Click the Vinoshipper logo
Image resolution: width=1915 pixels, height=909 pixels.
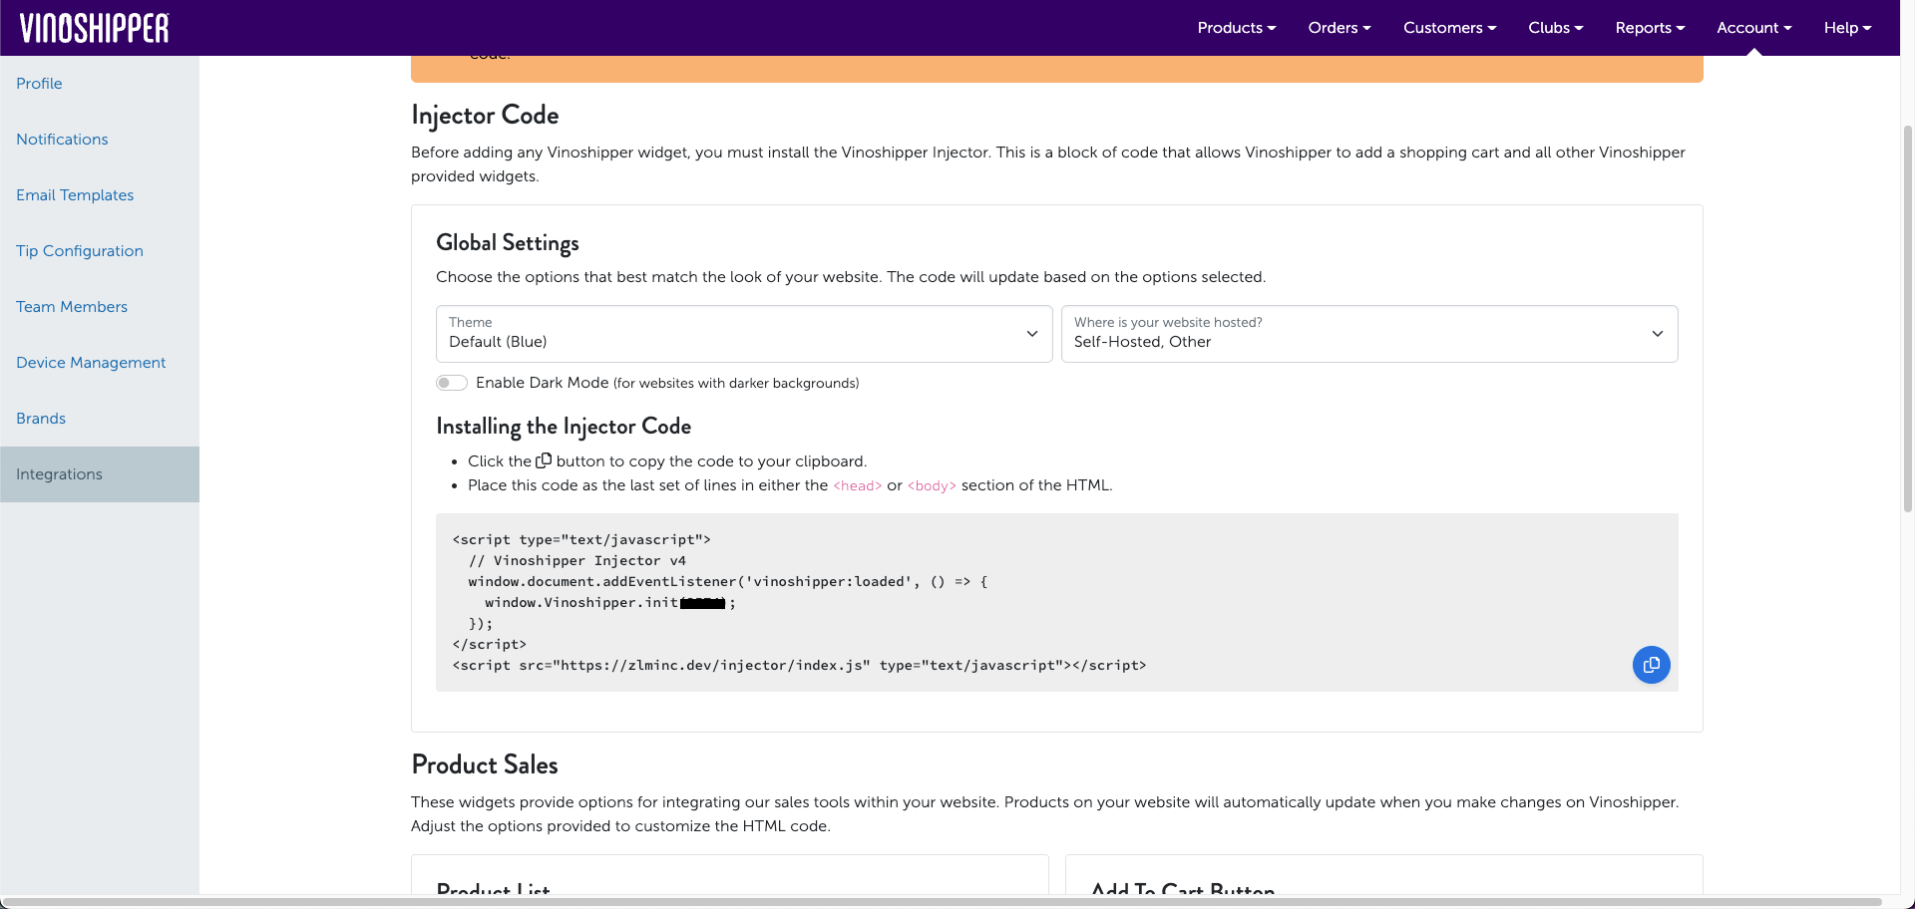coord(95,28)
